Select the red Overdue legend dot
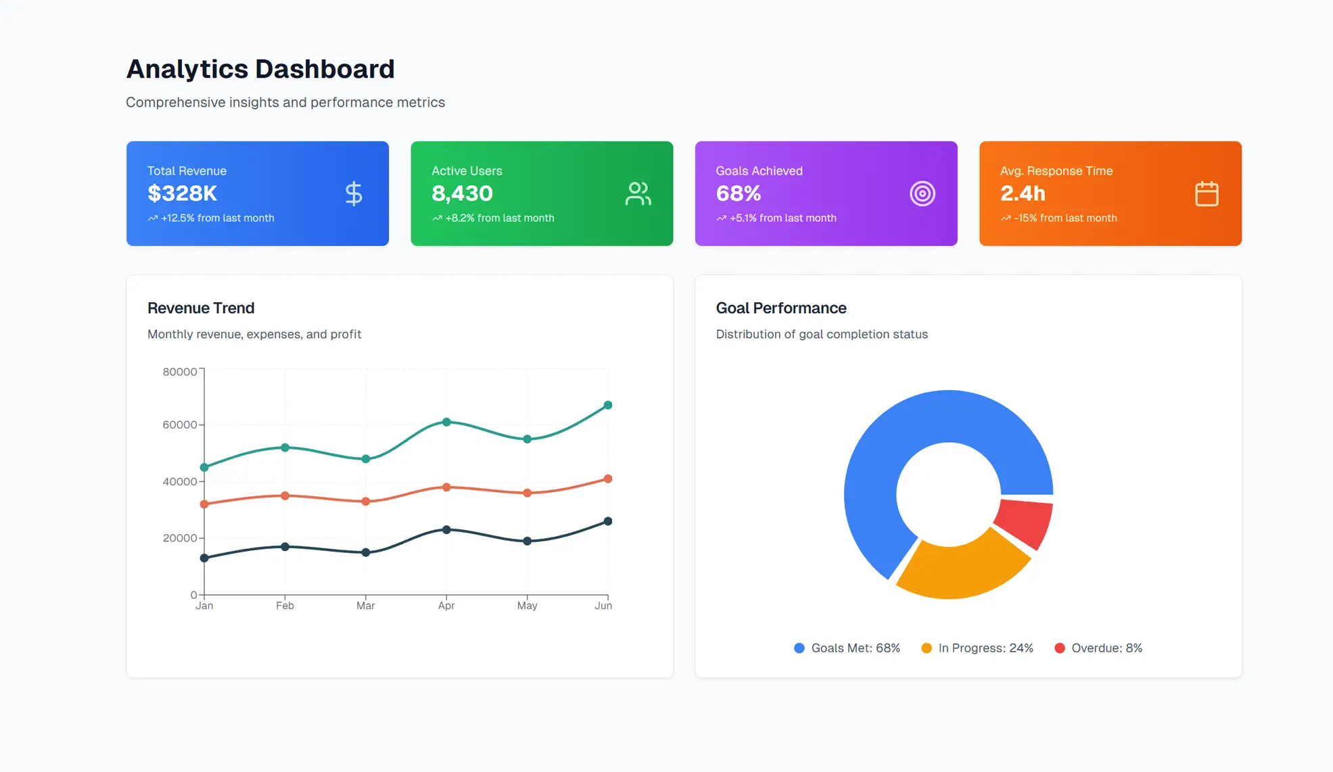 (1059, 648)
